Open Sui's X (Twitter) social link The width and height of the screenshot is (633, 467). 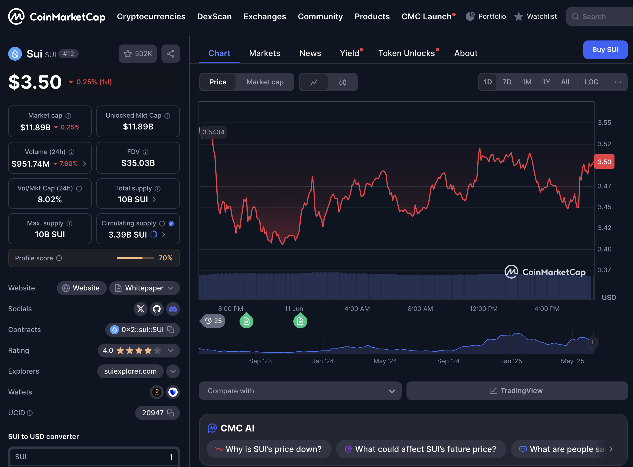[141, 309]
